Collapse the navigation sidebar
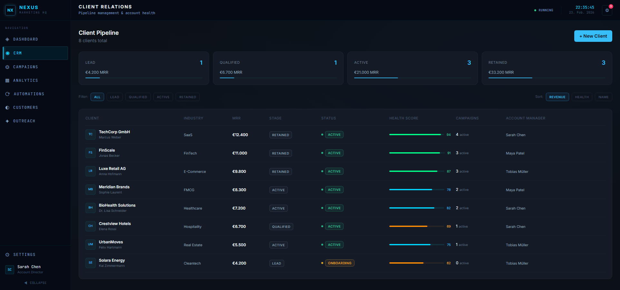This screenshot has width=620, height=290. point(35,283)
